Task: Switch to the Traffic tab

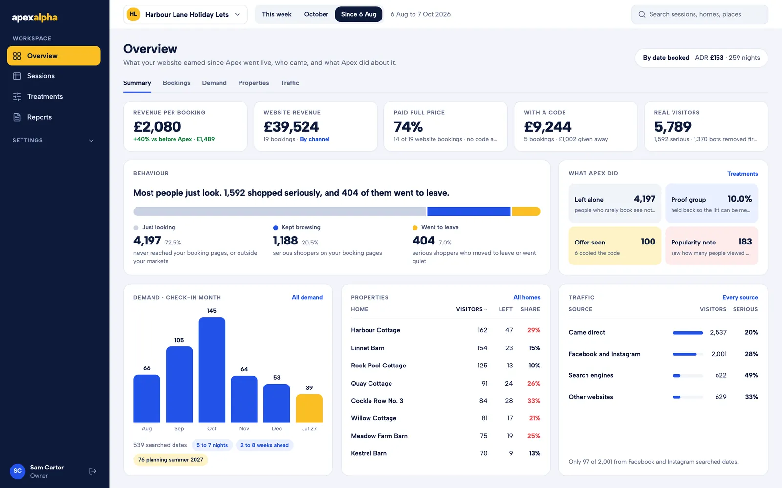Action: point(290,83)
